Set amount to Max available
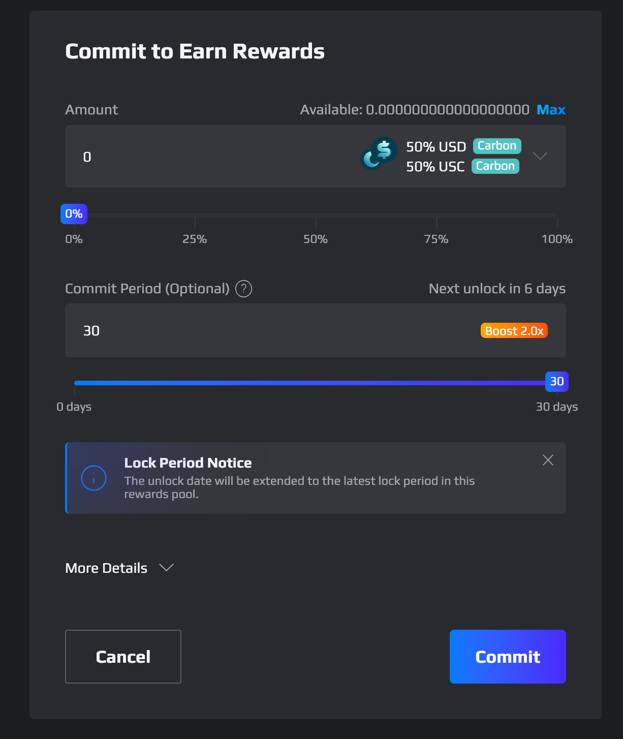The image size is (623, 739). [551, 110]
